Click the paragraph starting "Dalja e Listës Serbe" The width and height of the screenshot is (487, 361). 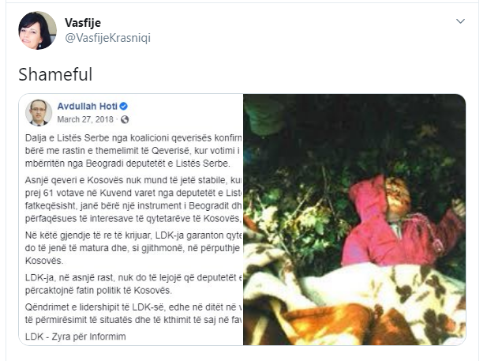[x=133, y=151]
